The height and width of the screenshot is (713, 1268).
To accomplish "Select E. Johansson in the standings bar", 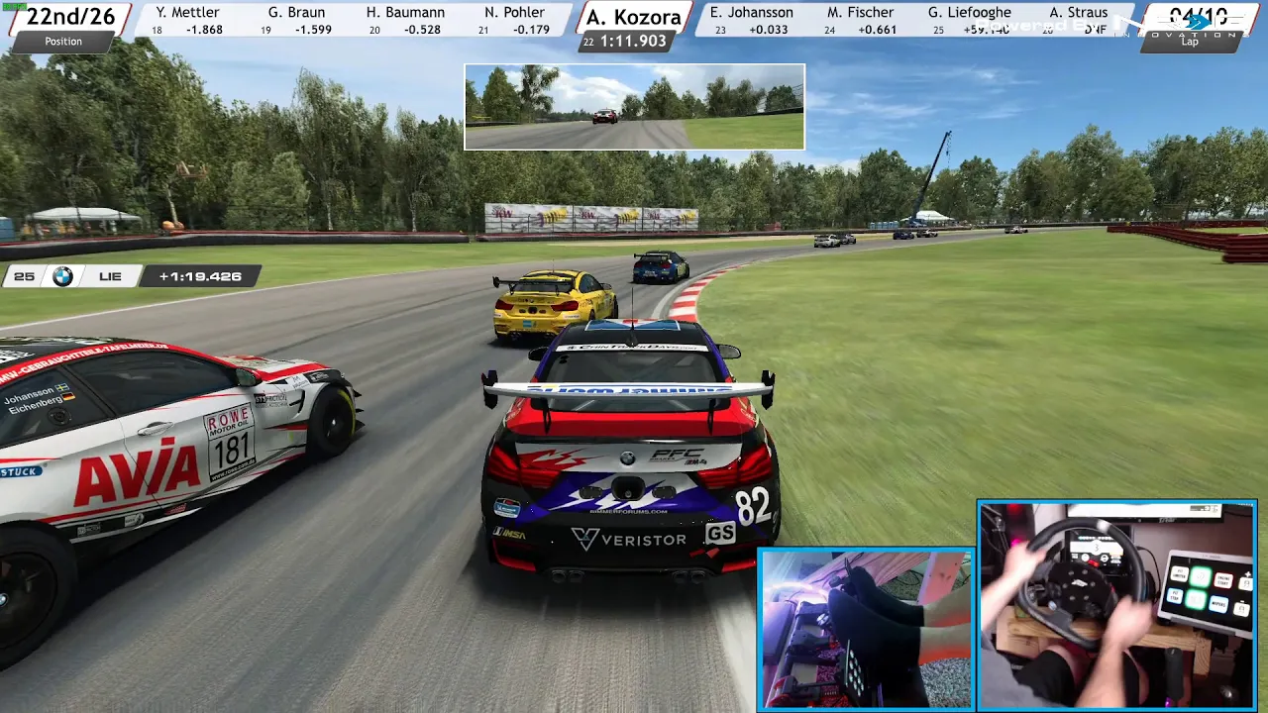I will coord(752,13).
